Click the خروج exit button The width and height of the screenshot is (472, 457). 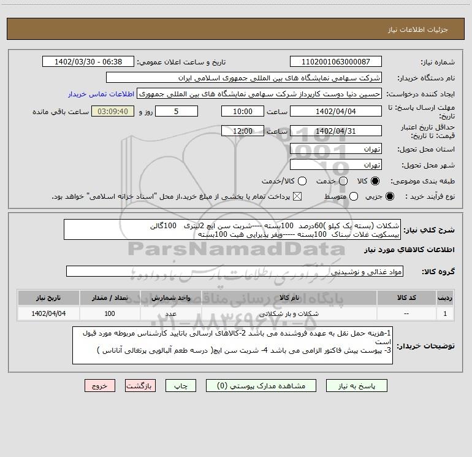pos(100,386)
